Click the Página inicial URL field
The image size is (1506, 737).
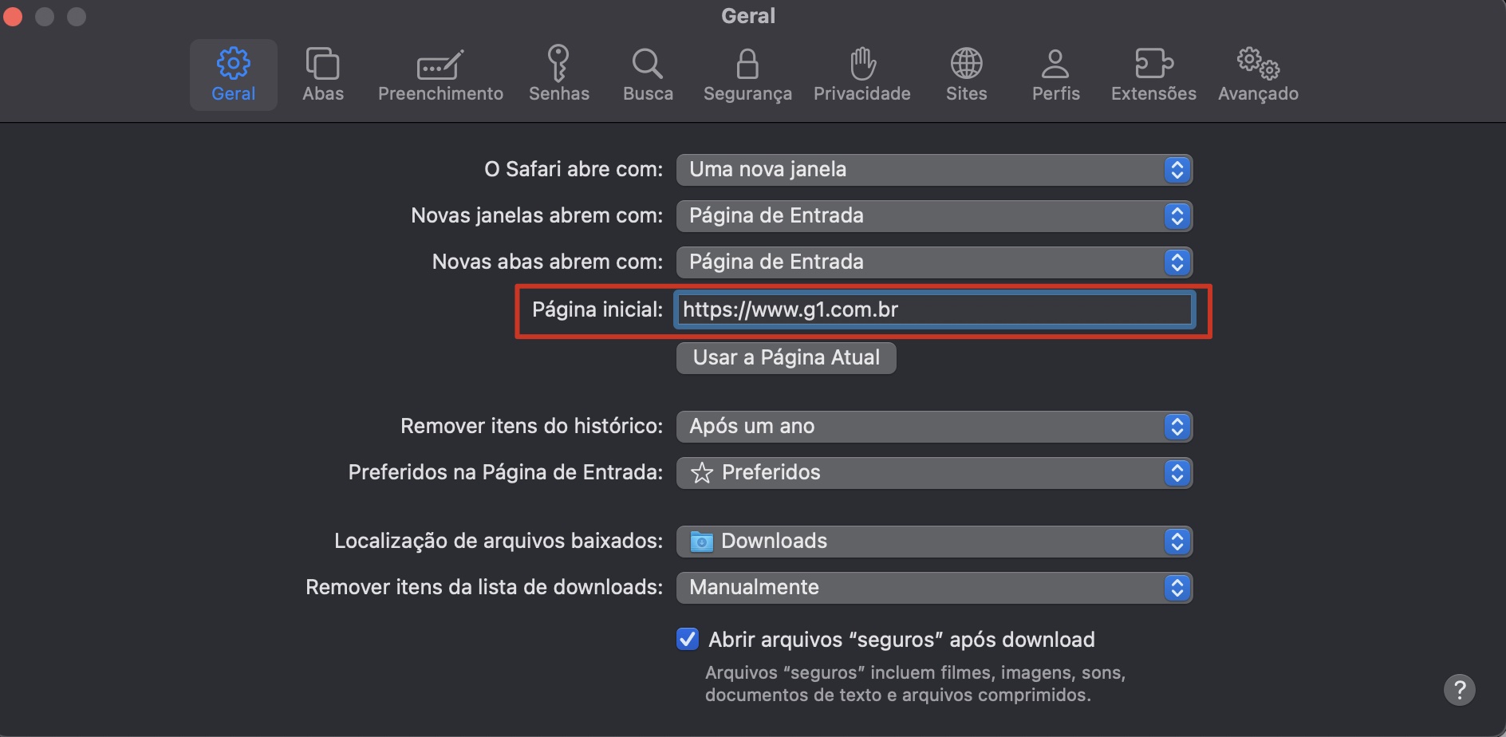coord(933,309)
